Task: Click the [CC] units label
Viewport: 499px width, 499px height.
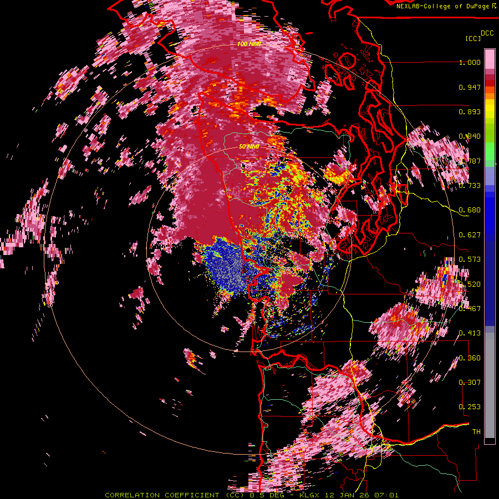Action: tap(473, 38)
